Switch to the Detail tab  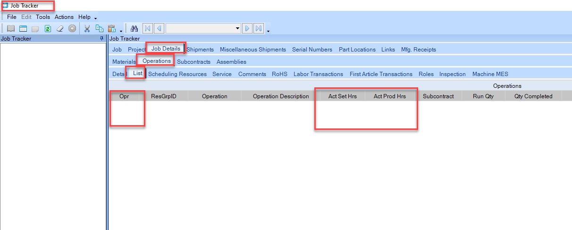(x=120, y=74)
